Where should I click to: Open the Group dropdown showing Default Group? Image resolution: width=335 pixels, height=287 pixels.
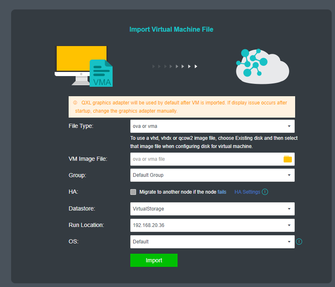point(212,175)
